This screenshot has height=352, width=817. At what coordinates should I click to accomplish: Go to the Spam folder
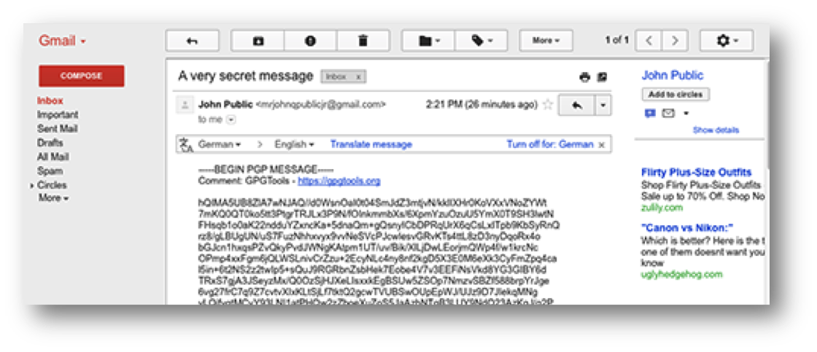(x=50, y=171)
